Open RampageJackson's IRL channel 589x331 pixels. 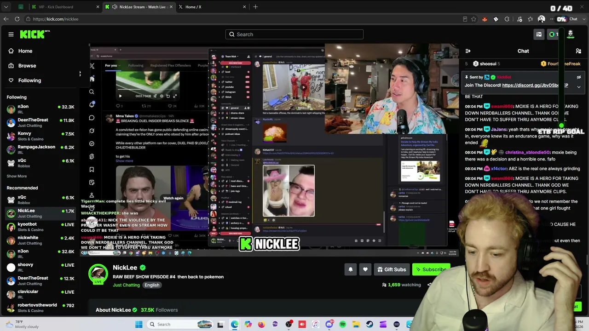tap(40, 149)
